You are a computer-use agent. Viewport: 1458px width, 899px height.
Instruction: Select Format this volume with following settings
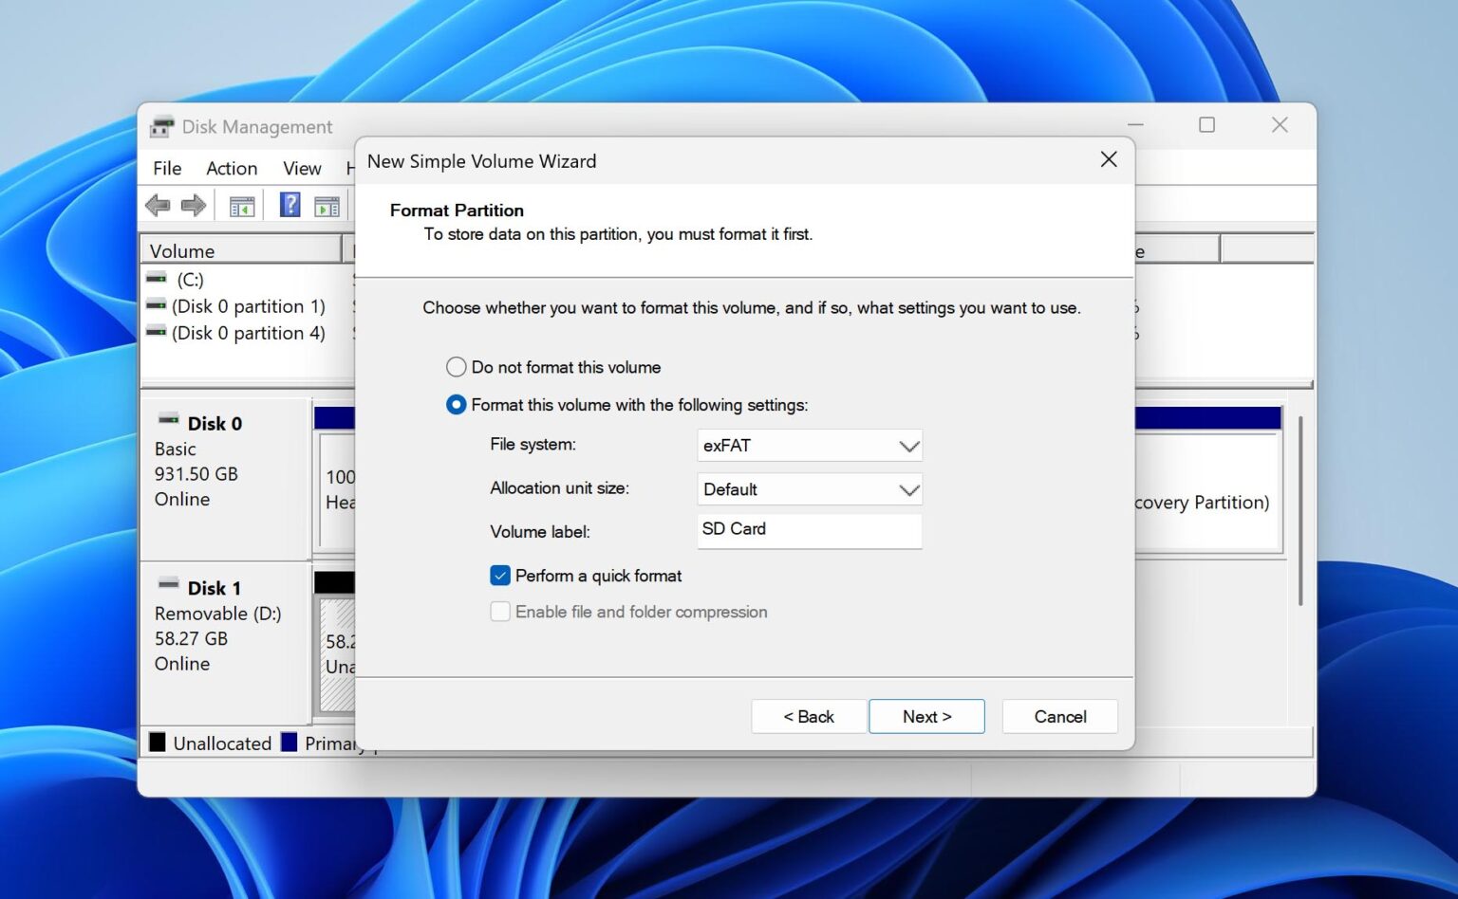coord(456,404)
